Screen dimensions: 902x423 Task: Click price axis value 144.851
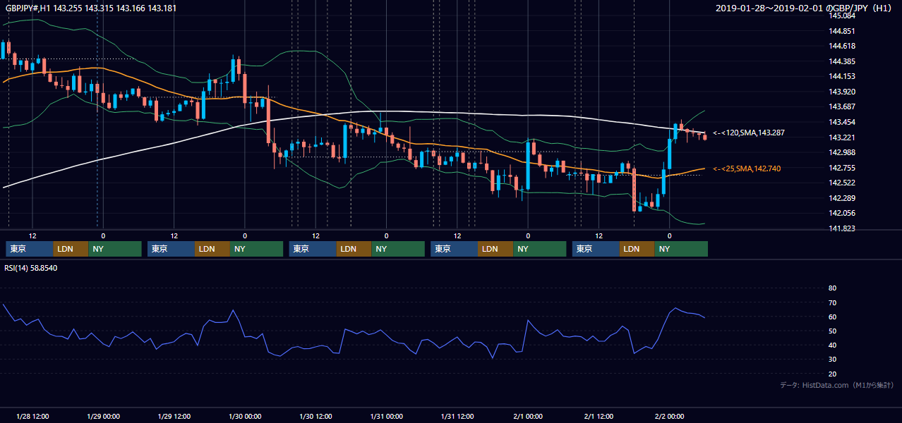click(x=842, y=31)
